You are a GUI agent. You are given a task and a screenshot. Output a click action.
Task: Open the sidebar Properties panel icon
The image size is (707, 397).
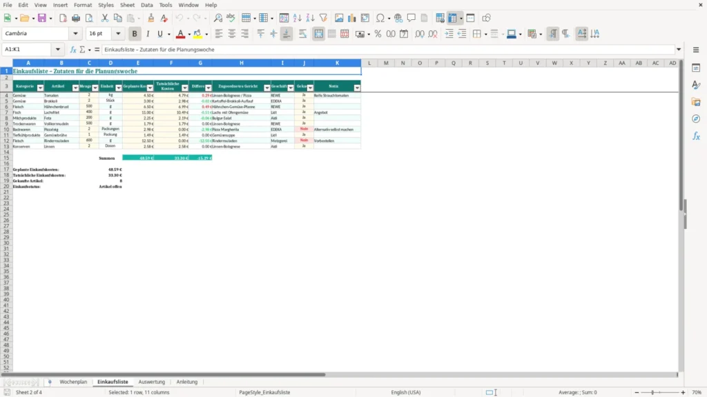click(696, 68)
